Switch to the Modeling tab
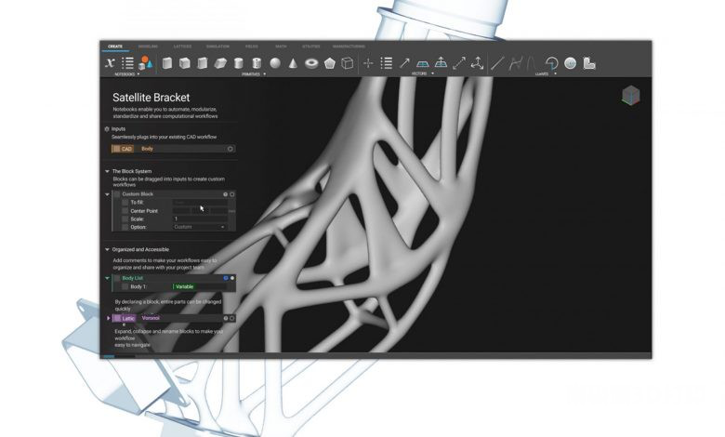The height and width of the screenshot is (437, 725). click(x=148, y=46)
